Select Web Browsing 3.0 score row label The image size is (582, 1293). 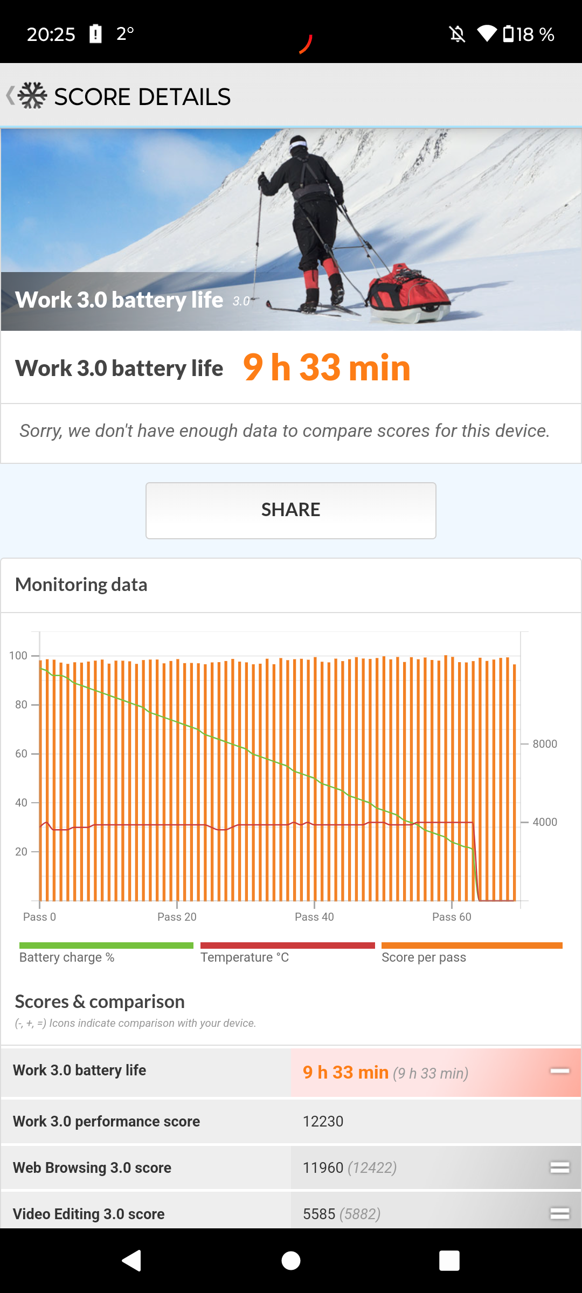pyautogui.click(x=92, y=1167)
